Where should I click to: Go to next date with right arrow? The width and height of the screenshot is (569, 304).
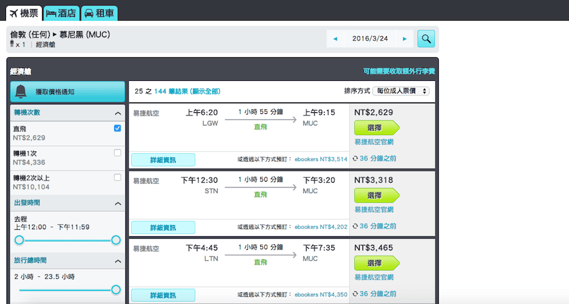[x=405, y=39]
